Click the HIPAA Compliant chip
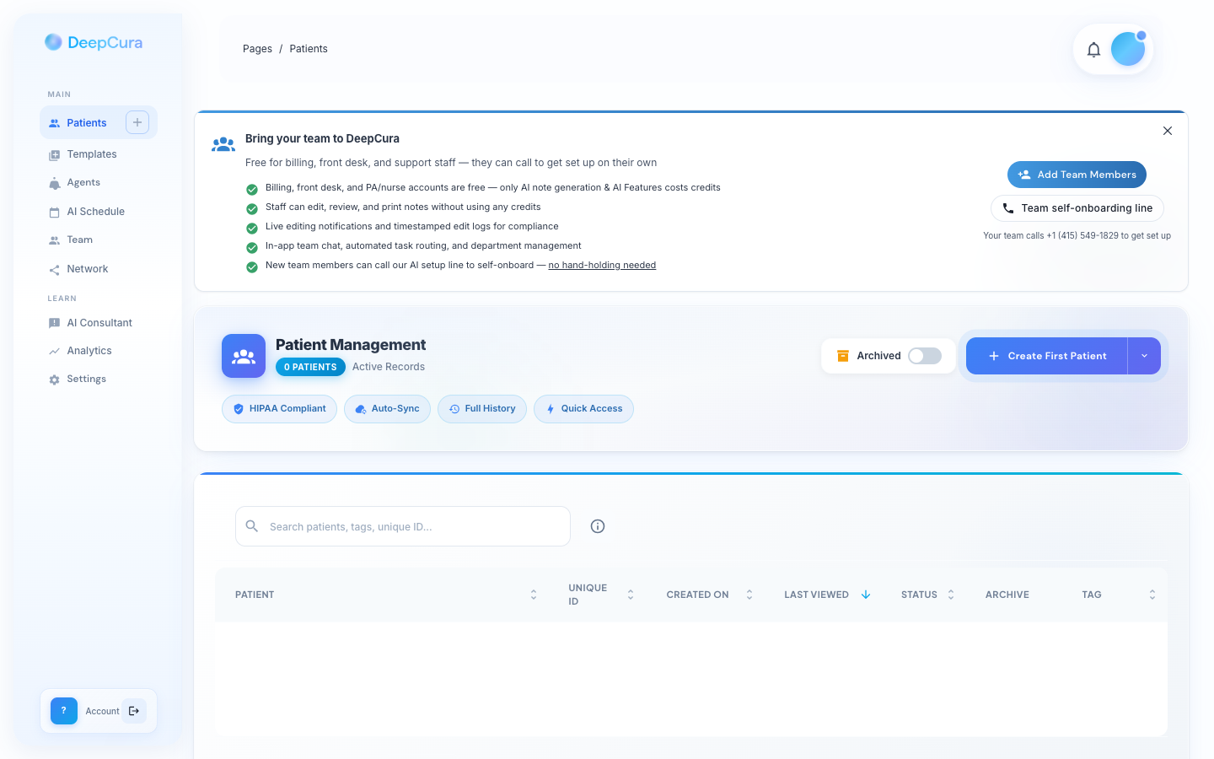Viewport: 1214px width, 759px height. point(279,409)
